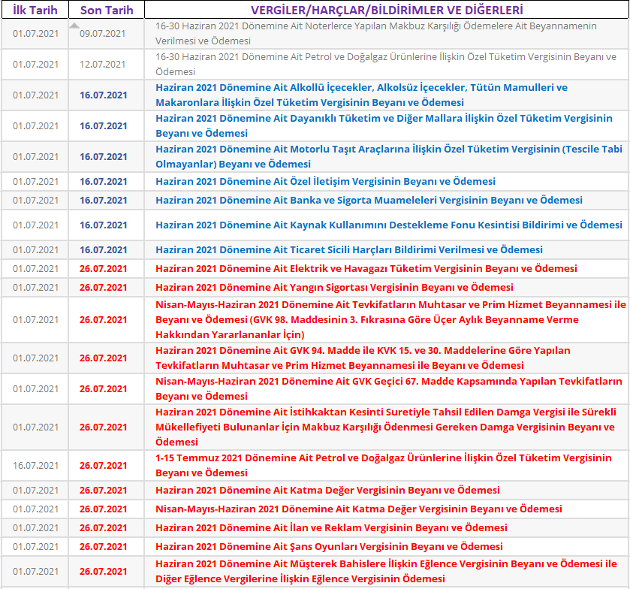Open the İlan ve Reklam Vergisinin Beyanı link

click(331, 528)
